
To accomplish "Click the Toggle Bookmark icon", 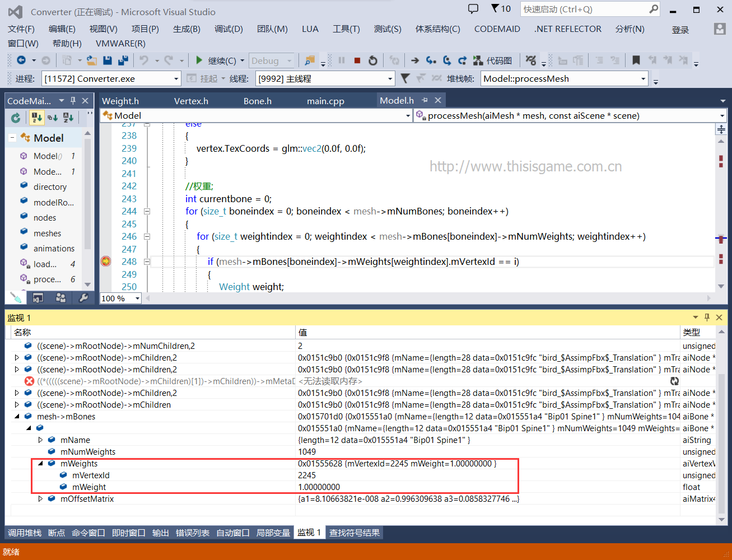I will click(636, 60).
